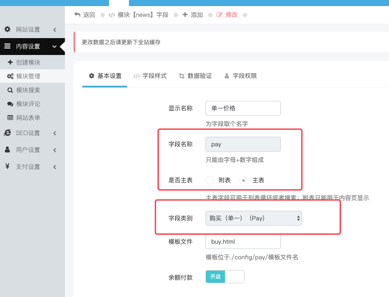389x297 pixels.
Task: Click the table icon beside 网站表单
Action: click(10, 118)
